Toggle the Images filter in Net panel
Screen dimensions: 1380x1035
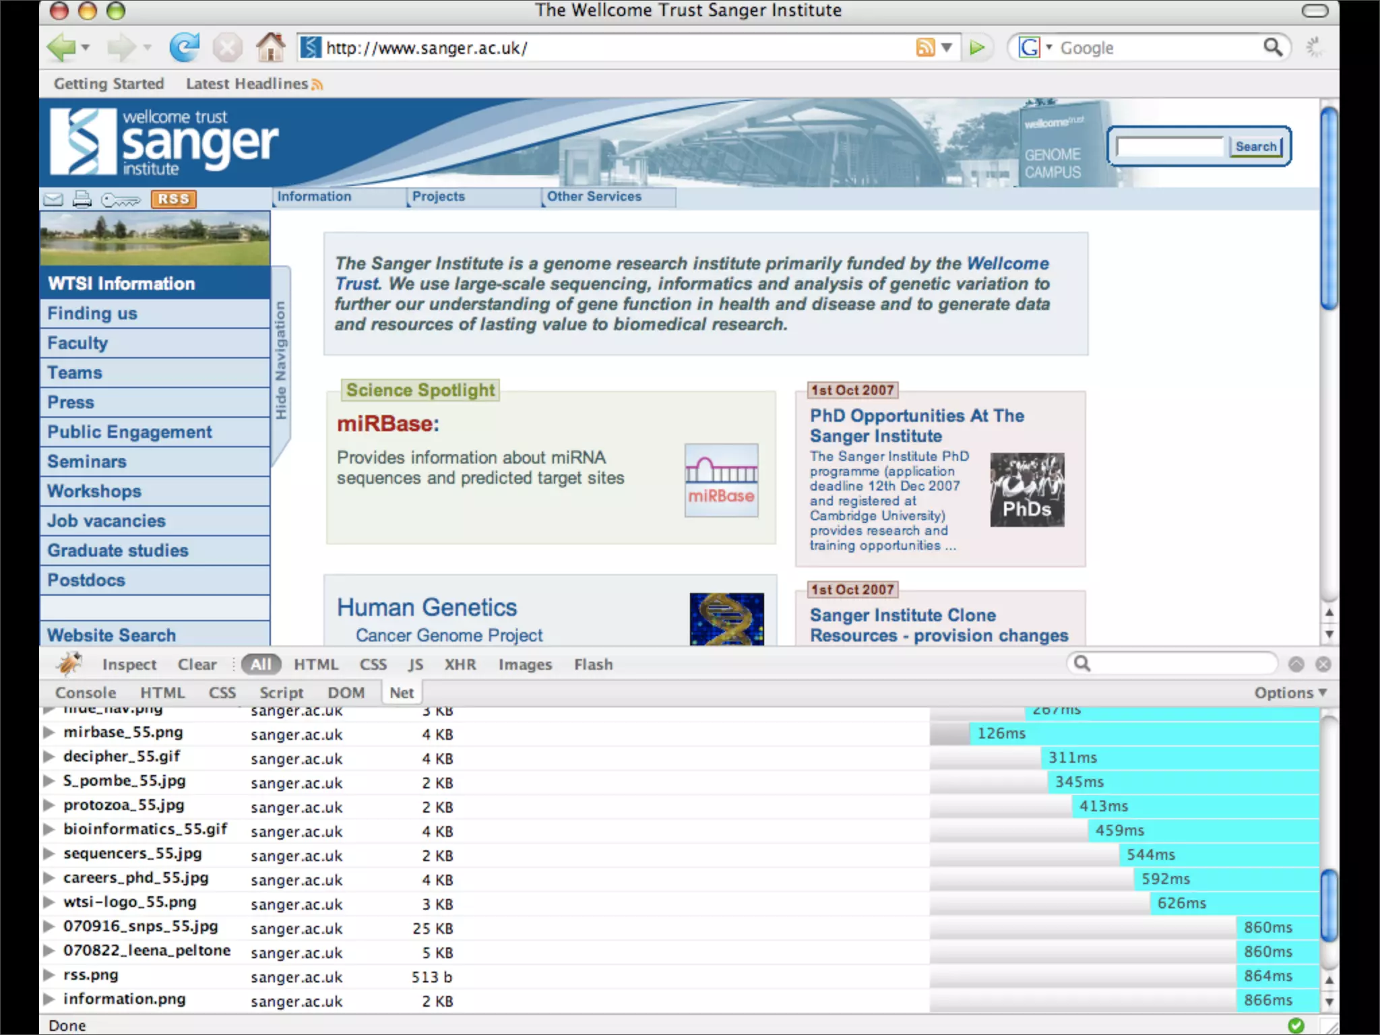coord(525,664)
